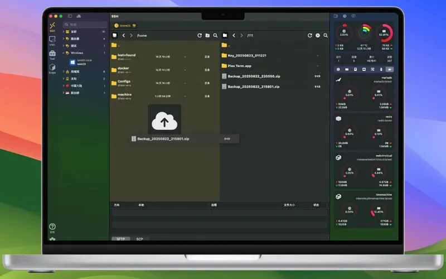Select the Docker whale monitor tab
The height and width of the screenshot is (279, 446).
coord(389,69)
